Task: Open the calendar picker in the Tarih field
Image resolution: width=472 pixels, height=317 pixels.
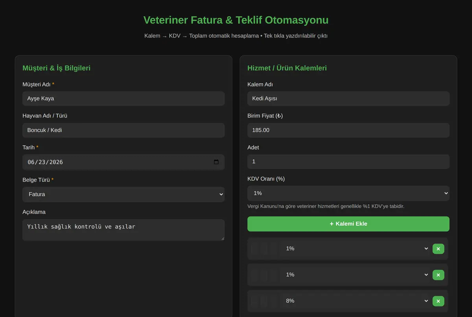Action: point(216,162)
